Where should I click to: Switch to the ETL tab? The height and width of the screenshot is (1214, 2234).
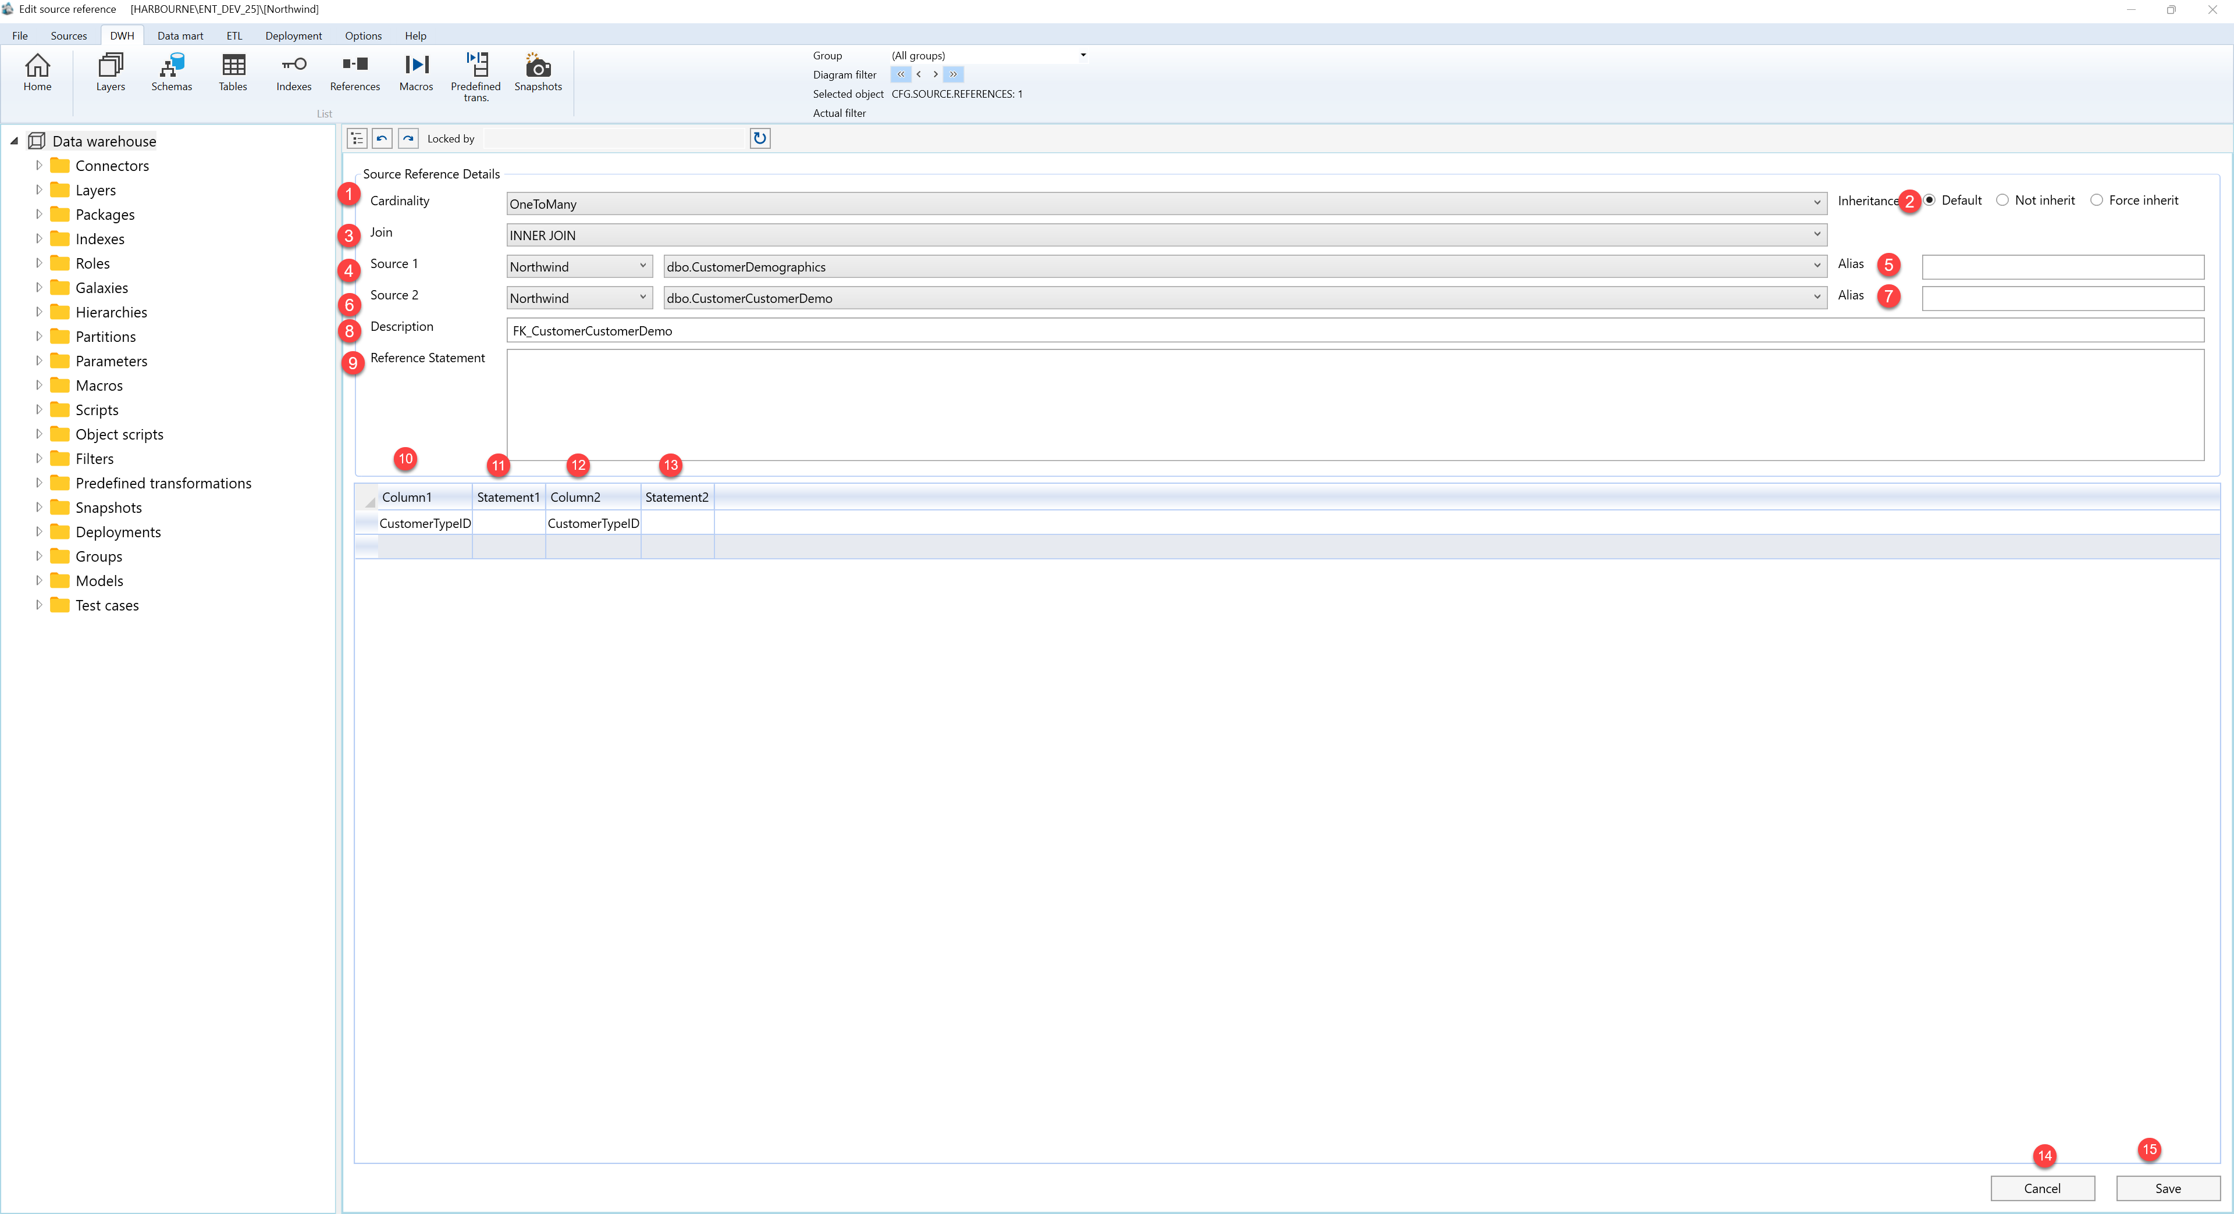click(234, 35)
